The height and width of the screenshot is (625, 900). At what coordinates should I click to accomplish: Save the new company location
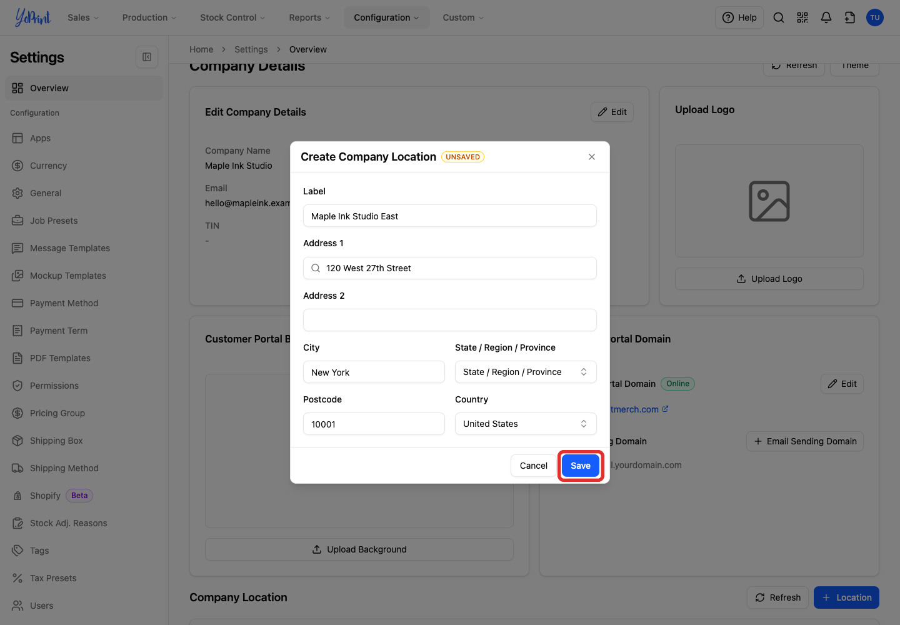(x=581, y=466)
